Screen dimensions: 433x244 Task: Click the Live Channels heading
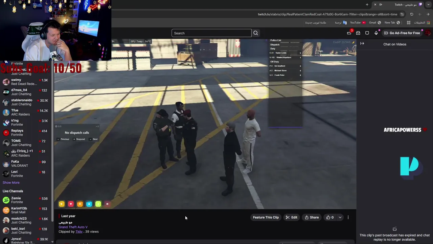pos(13,191)
